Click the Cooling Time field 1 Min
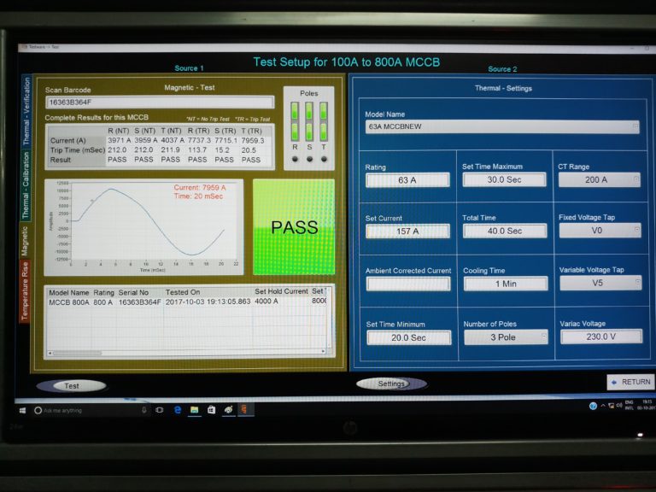 [506, 284]
